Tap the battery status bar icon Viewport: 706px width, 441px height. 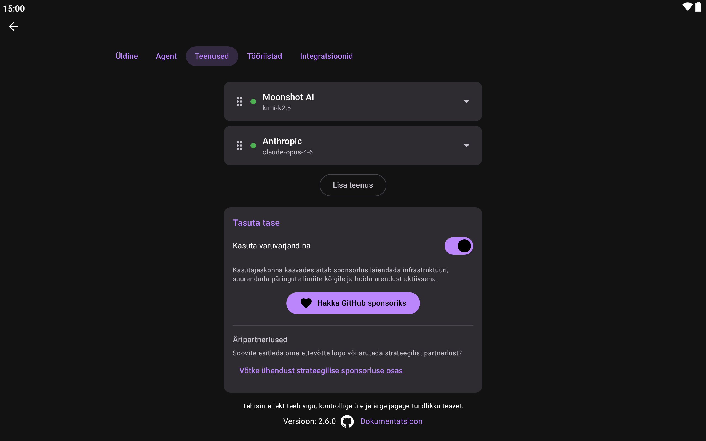[698, 7]
